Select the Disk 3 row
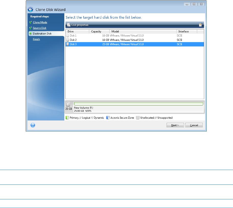This screenshot has width=233, height=208. [135, 44]
